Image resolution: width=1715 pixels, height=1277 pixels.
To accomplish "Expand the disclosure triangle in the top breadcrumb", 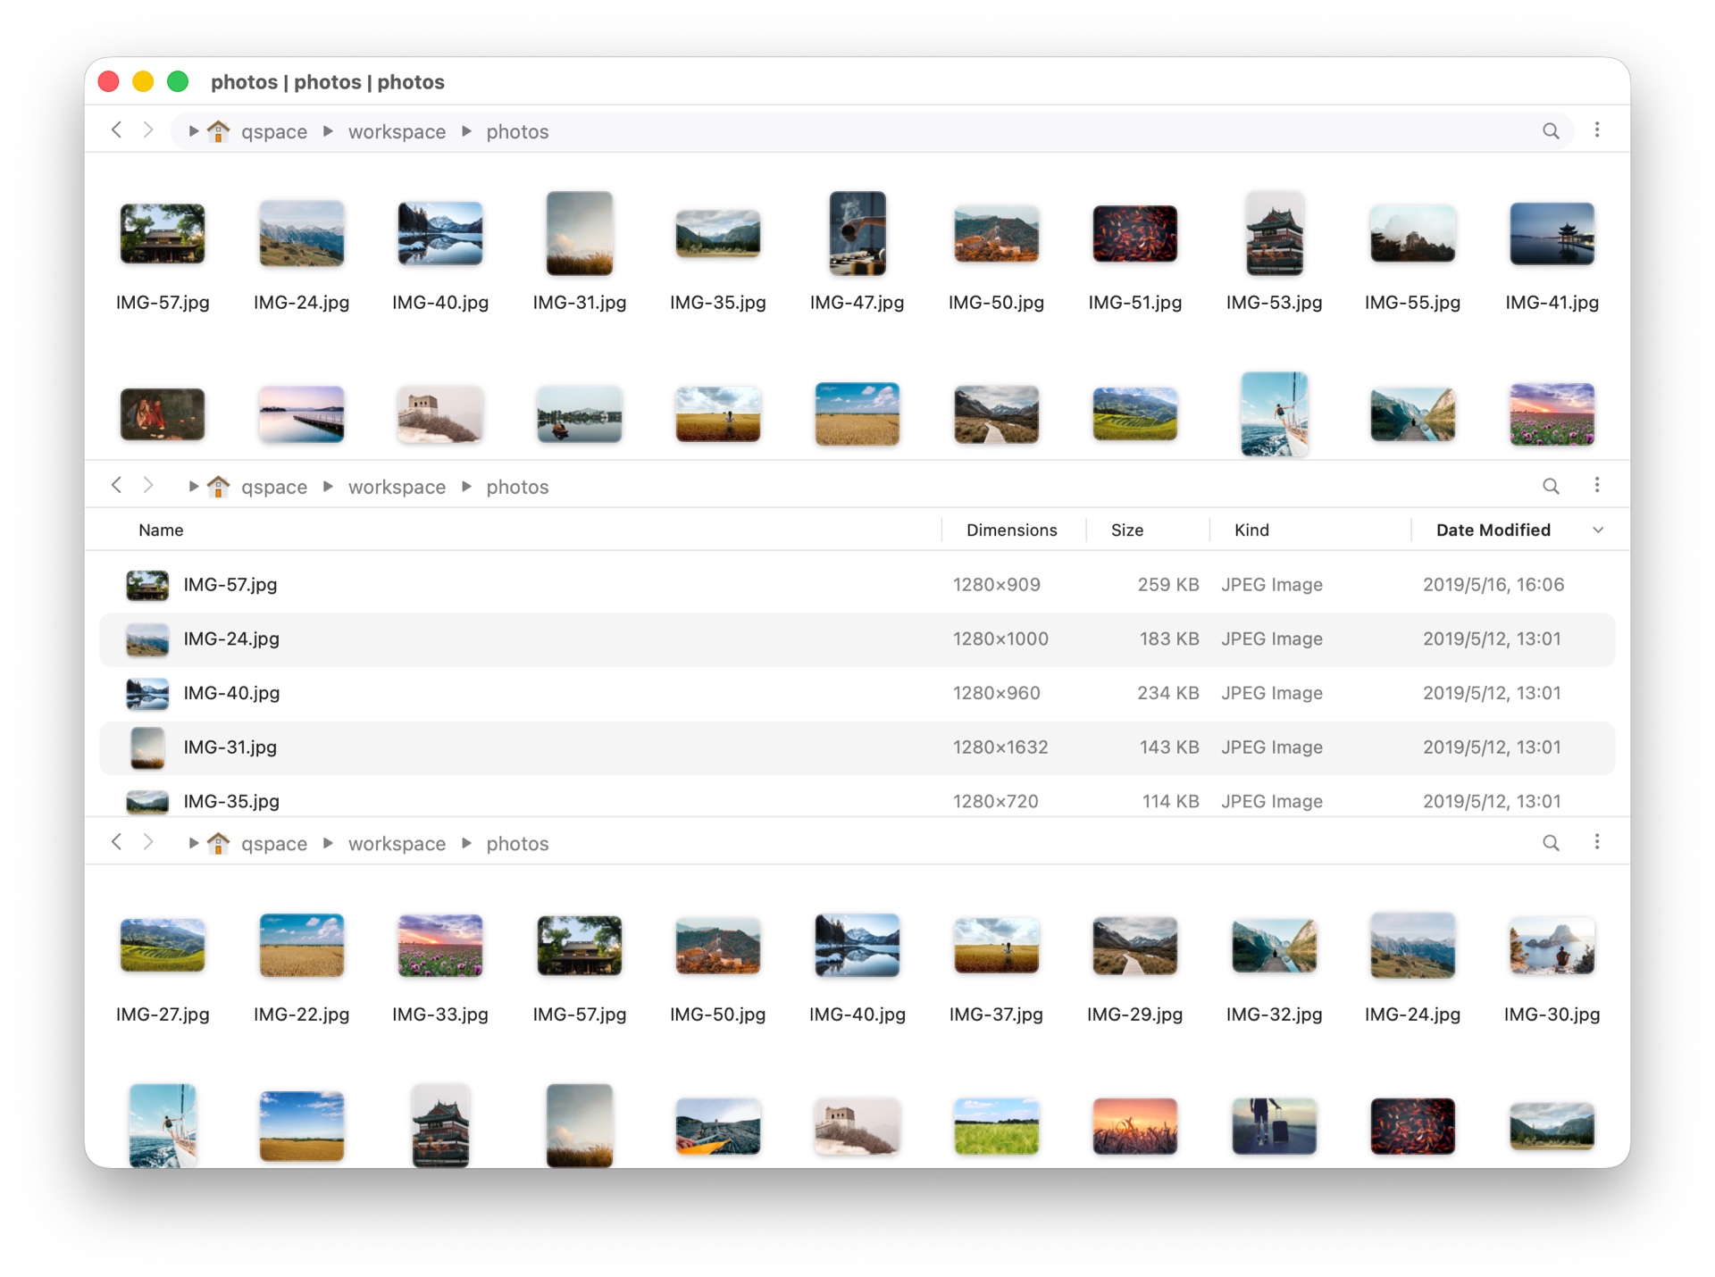I will coord(193,130).
